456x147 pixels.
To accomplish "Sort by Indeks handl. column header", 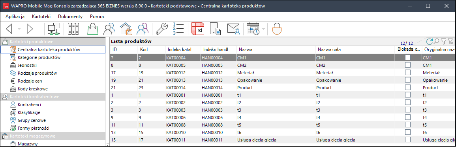I will point(218,50).
